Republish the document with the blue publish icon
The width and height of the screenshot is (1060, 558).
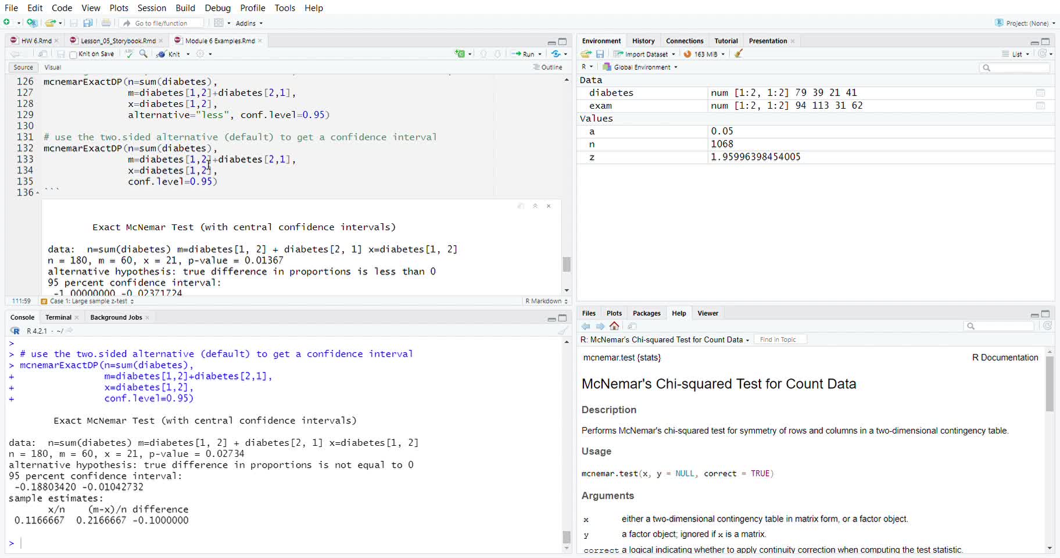(x=556, y=53)
